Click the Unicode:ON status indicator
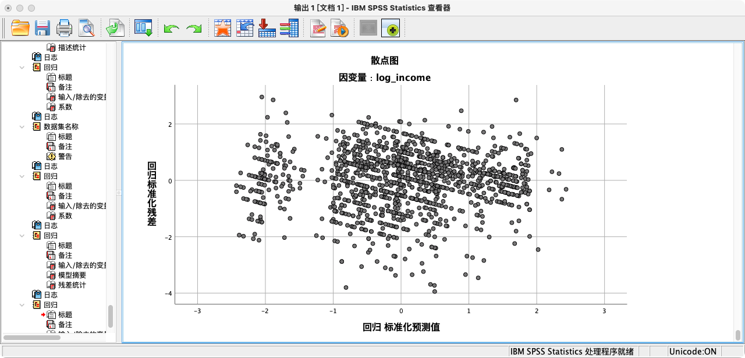Screen dimensions: 745x358 (x=693, y=352)
